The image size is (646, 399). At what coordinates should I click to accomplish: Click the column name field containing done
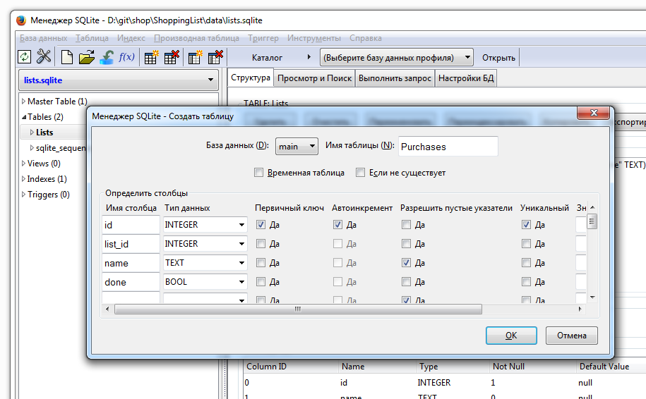(131, 282)
